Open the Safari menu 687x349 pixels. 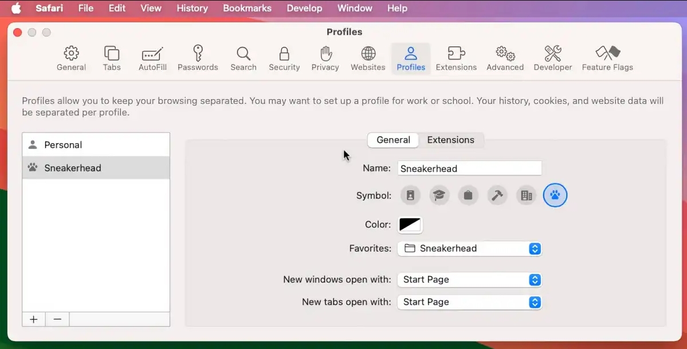pyautogui.click(x=49, y=9)
